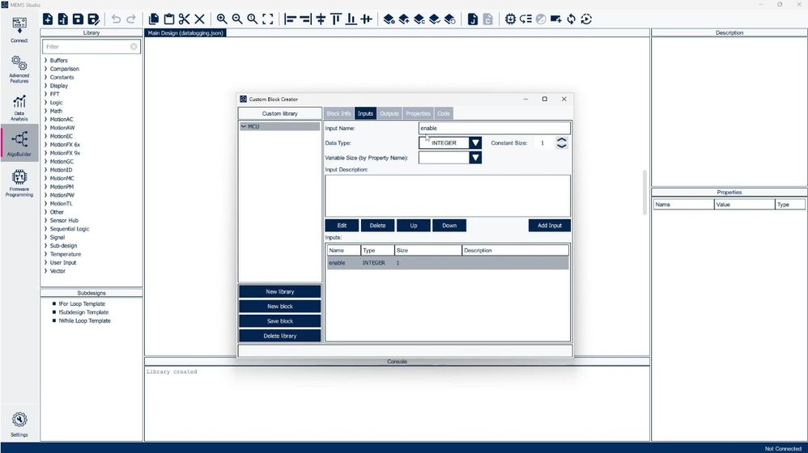Click the New library button
808x453 pixels.
click(280, 291)
